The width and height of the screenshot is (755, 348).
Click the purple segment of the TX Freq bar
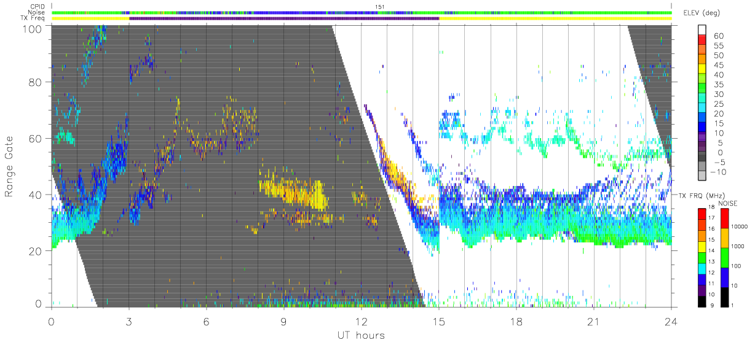tap(284, 18)
